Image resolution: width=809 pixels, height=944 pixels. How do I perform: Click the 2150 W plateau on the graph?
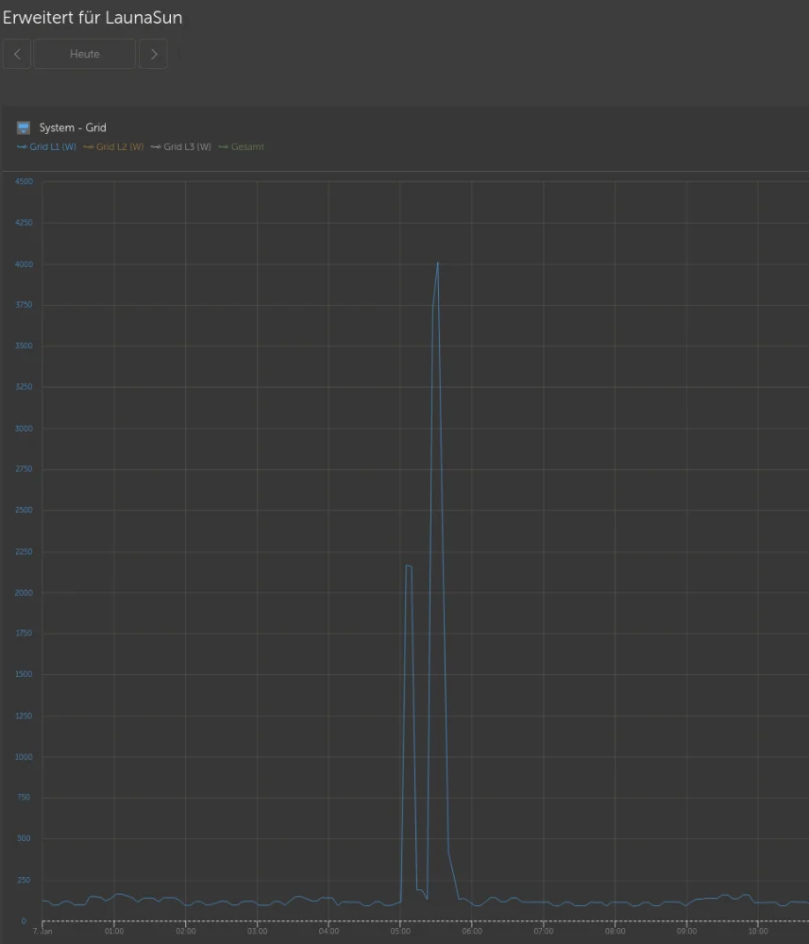click(408, 566)
